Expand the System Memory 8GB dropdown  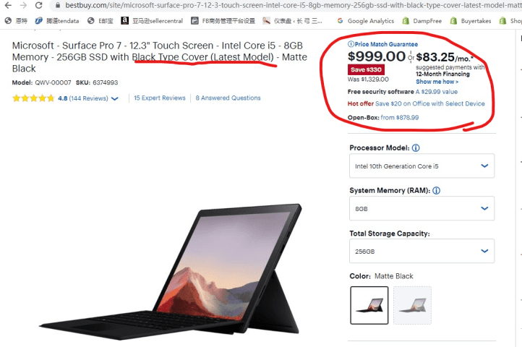point(422,208)
